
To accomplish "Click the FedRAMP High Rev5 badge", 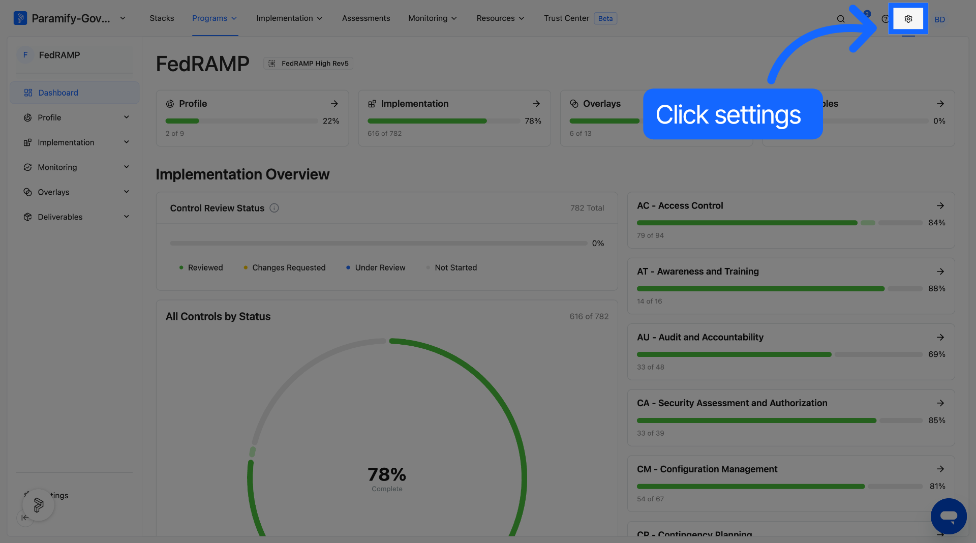I will point(309,64).
